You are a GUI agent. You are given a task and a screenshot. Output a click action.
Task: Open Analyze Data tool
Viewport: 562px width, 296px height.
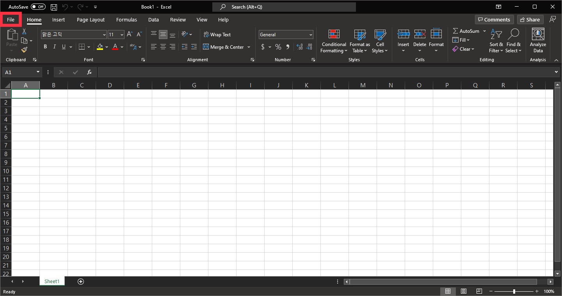(x=538, y=41)
